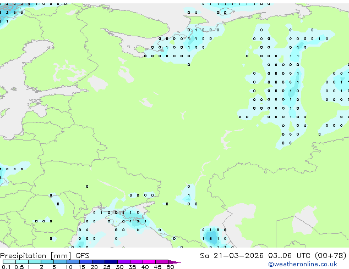The height and width of the screenshot is (269, 349).
Task: Pick the 15–20 mm legend swatch
Action: (86, 262)
